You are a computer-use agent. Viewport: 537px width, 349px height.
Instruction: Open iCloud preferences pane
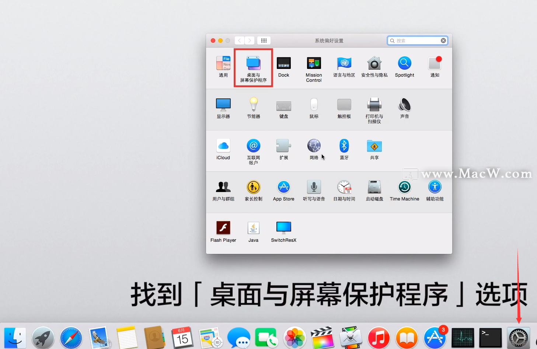tap(223, 149)
